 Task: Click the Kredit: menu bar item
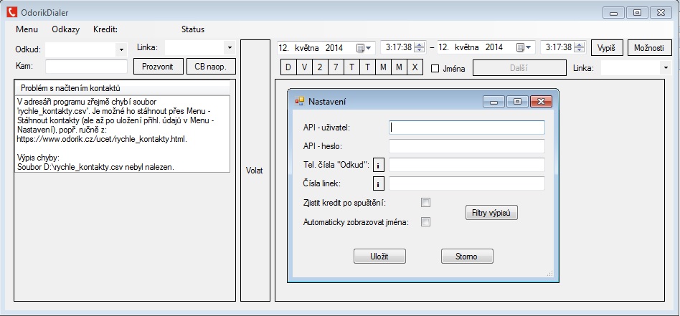click(105, 29)
